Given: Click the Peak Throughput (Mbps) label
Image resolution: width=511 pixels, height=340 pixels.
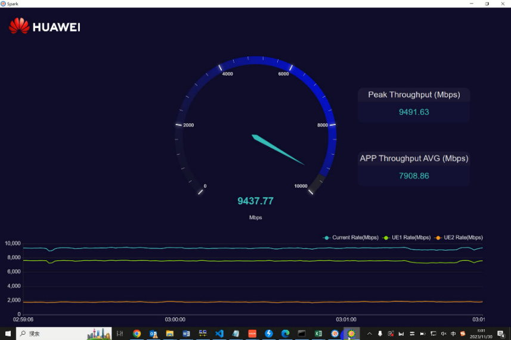Looking at the screenshot, I should (414, 95).
